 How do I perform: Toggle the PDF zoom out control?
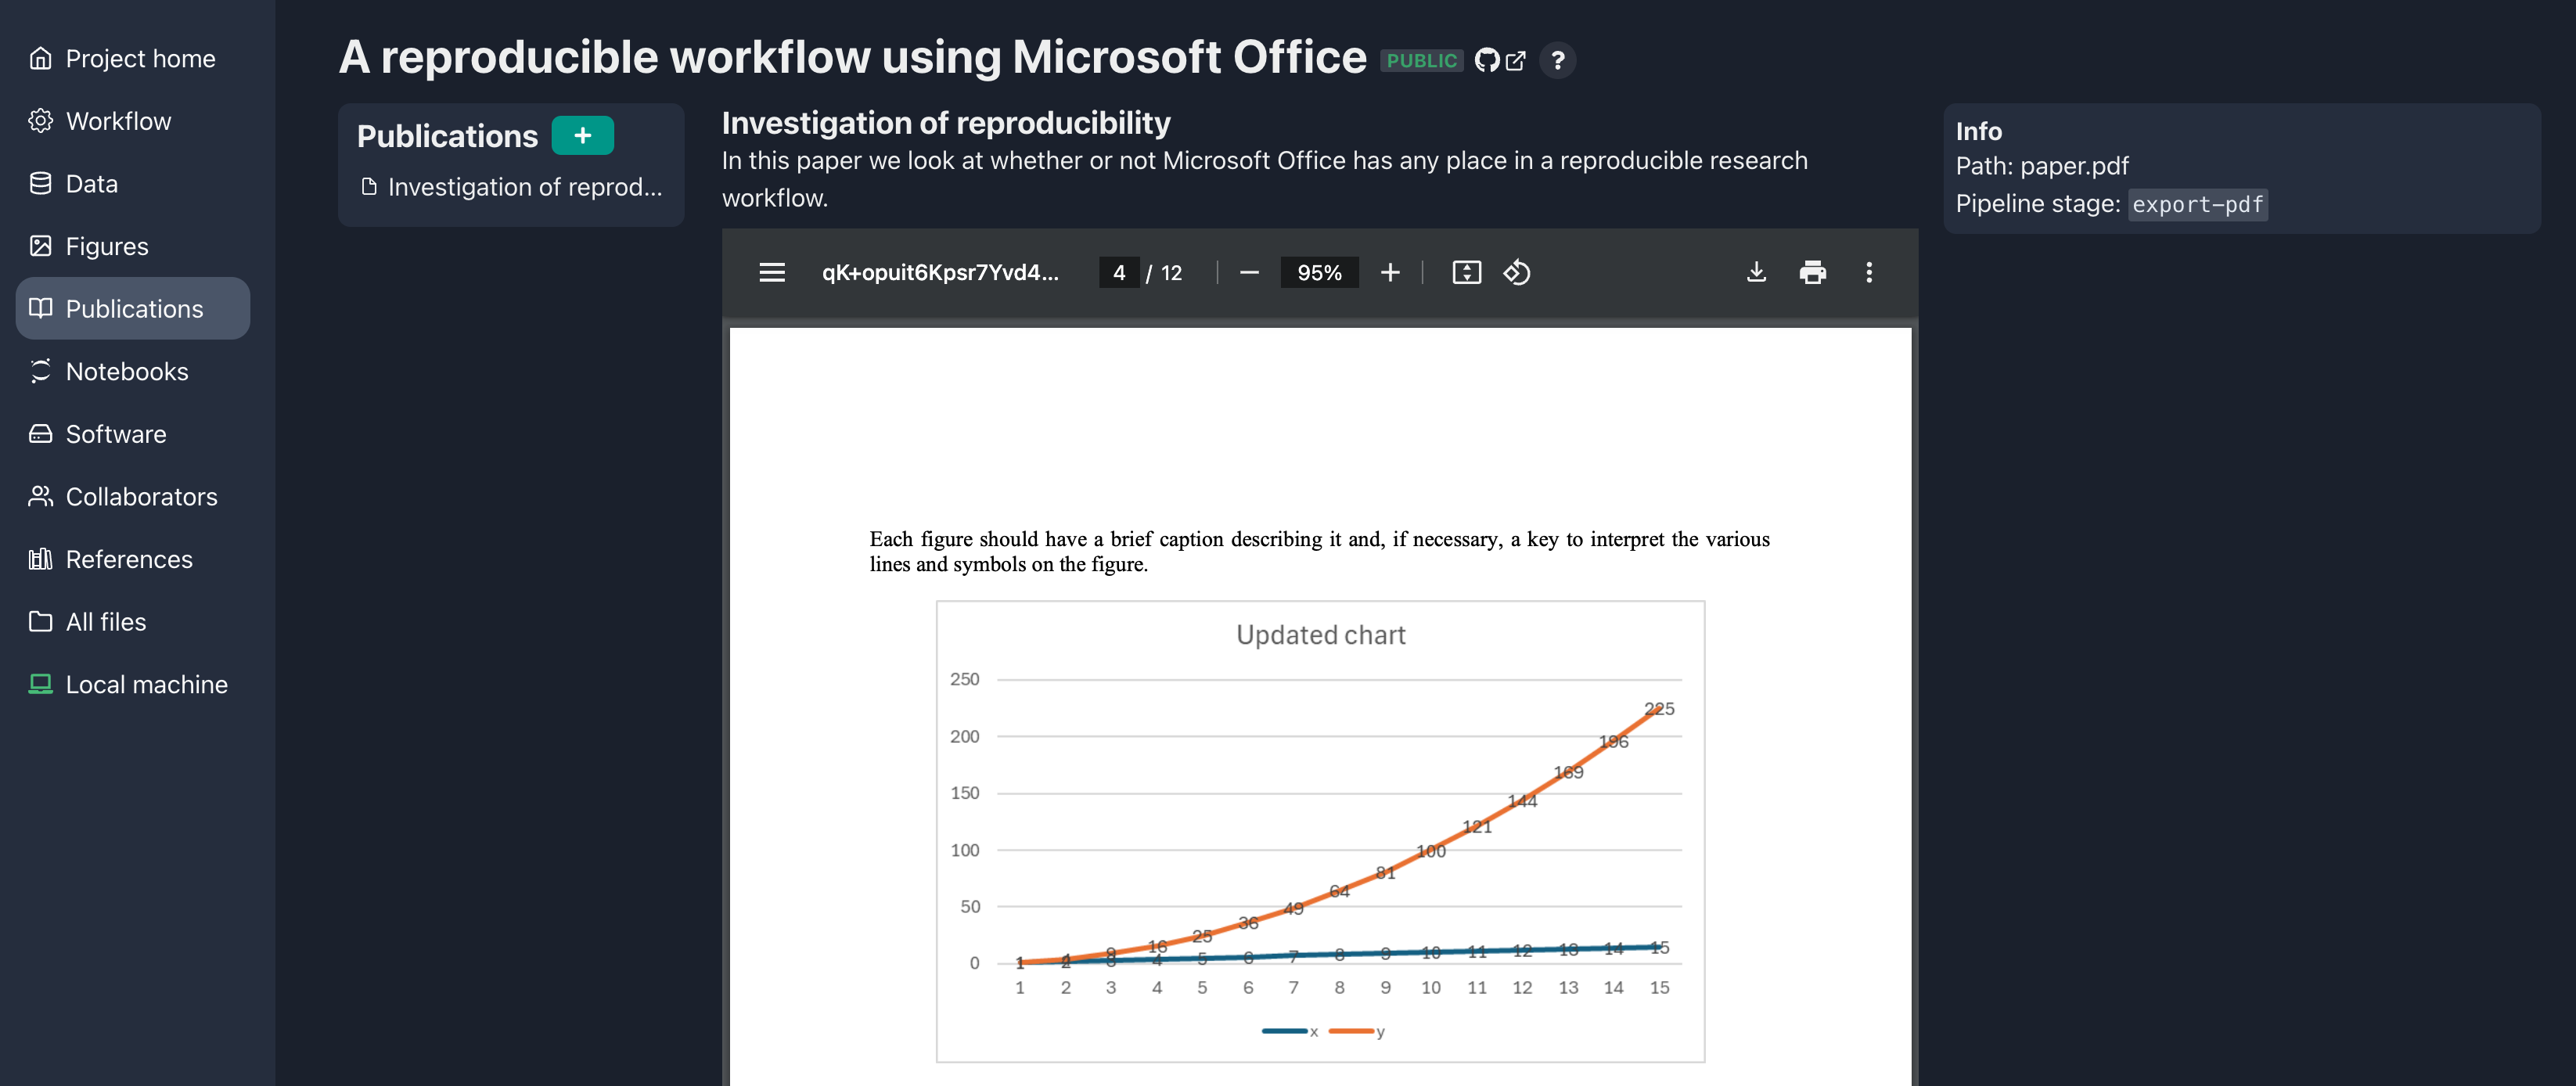[1250, 271]
